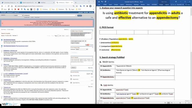
Task: Click the NCBI logo in header
Action: (4, 12)
